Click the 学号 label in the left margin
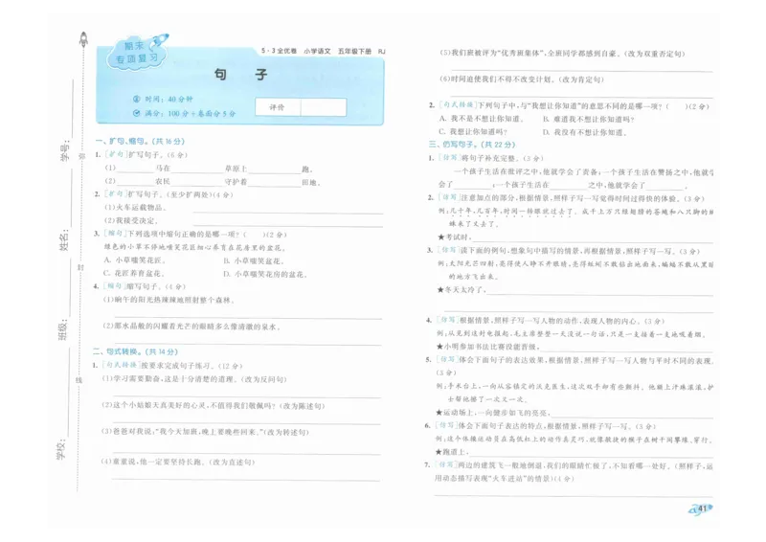The image size is (766, 542). (x=64, y=150)
